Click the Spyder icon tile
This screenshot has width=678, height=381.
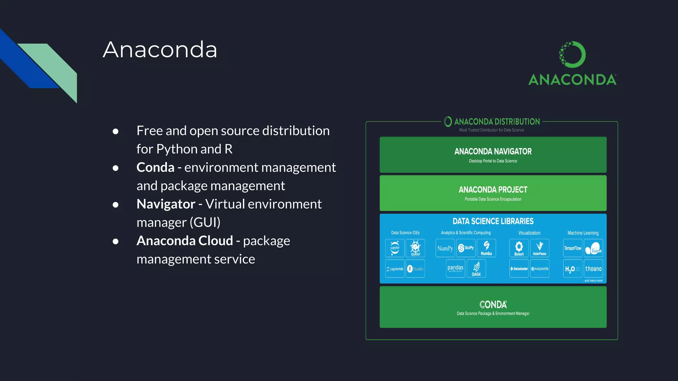[415, 248]
